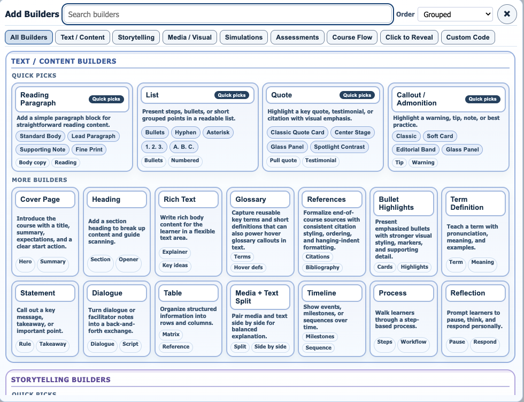Image resolution: width=524 pixels, height=402 pixels.
Task: Click the Numbered tag under List
Action: (185, 161)
